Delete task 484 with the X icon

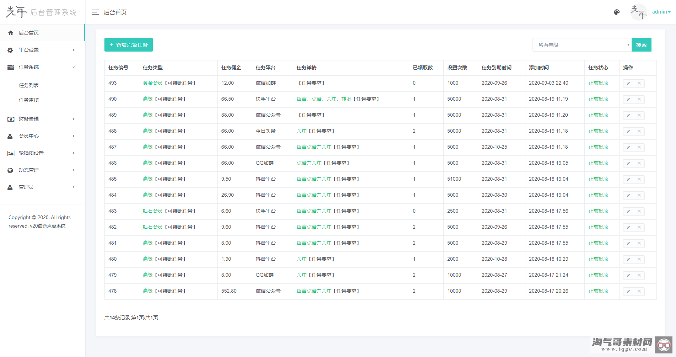[x=639, y=196]
